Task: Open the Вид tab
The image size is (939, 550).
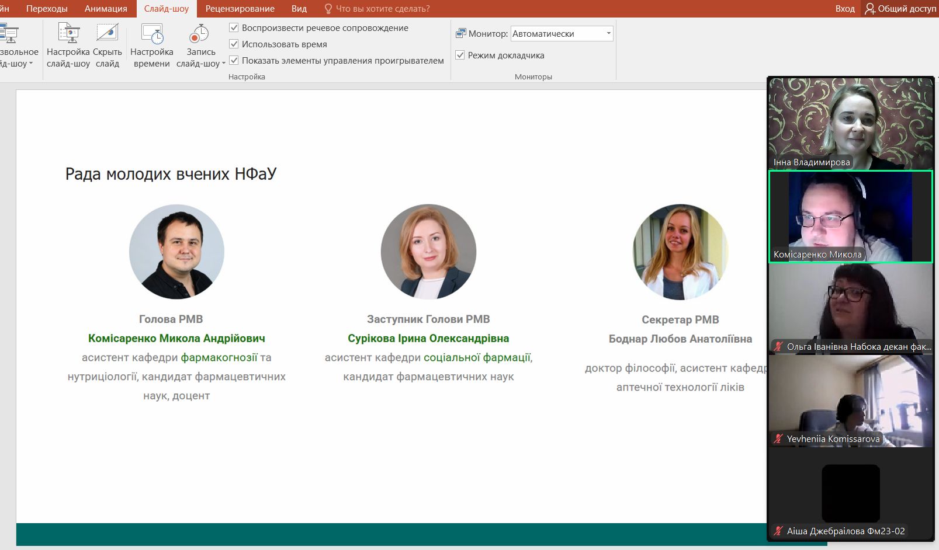Action: [299, 9]
